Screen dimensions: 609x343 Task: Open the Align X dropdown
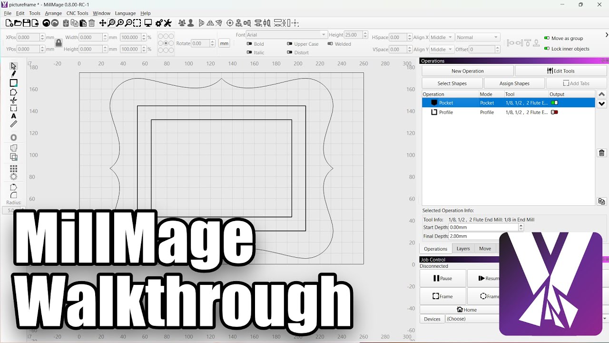(441, 37)
